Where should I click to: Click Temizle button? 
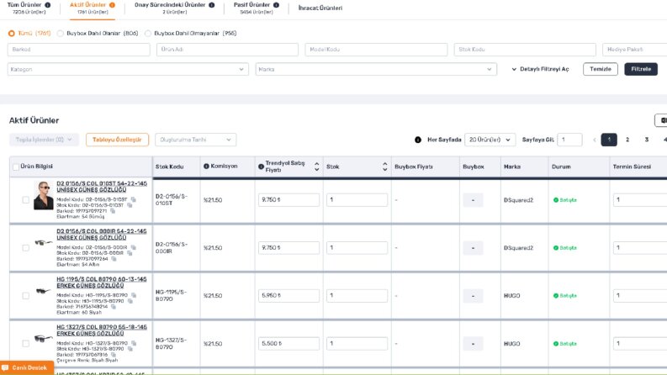coord(601,69)
